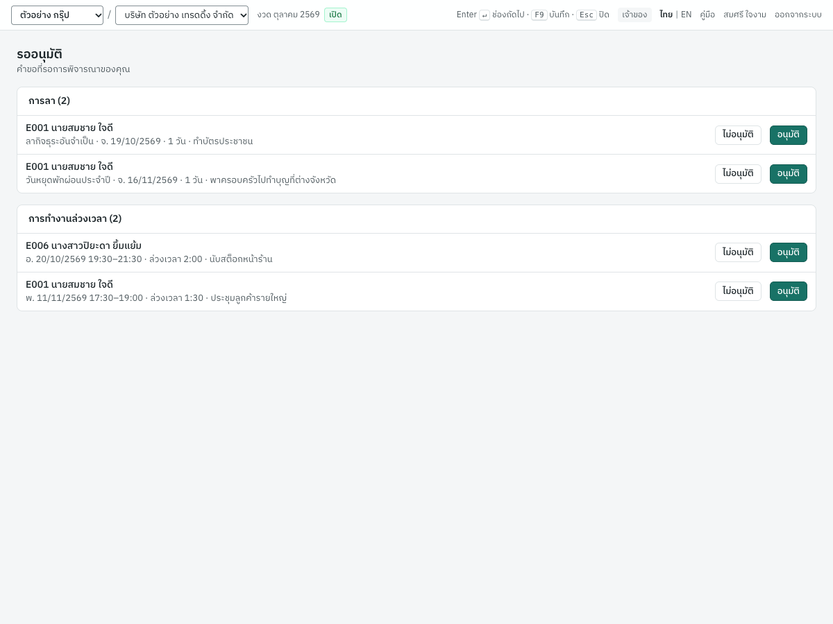Switch language to EN
The image size is (833, 624).
click(686, 15)
